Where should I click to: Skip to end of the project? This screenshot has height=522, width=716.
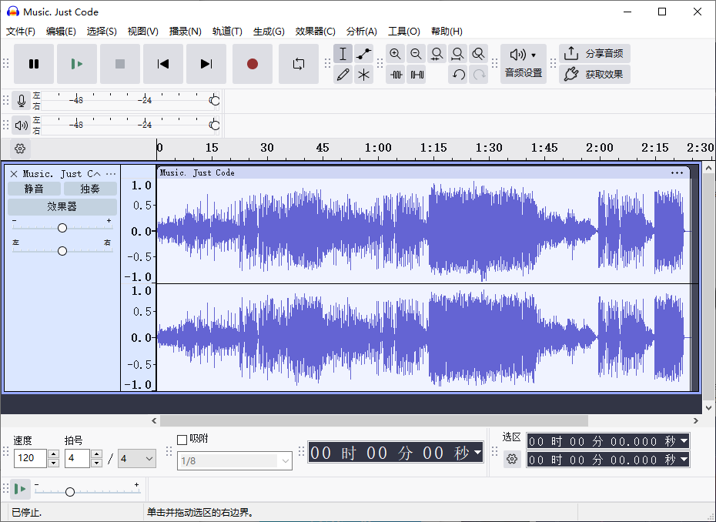pyautogui.click(x=206, y=64)
